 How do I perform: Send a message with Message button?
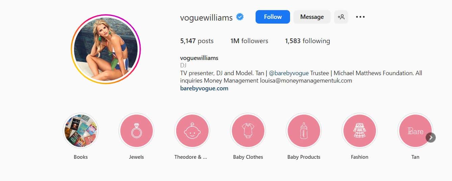click(312, 17)
